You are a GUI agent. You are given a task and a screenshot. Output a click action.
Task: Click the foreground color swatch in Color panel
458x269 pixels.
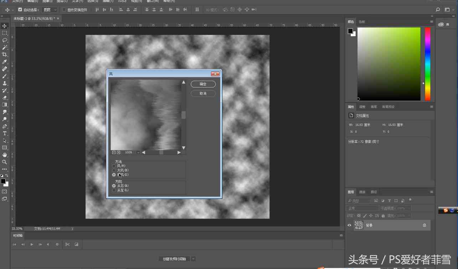click(x=350, y=31)
